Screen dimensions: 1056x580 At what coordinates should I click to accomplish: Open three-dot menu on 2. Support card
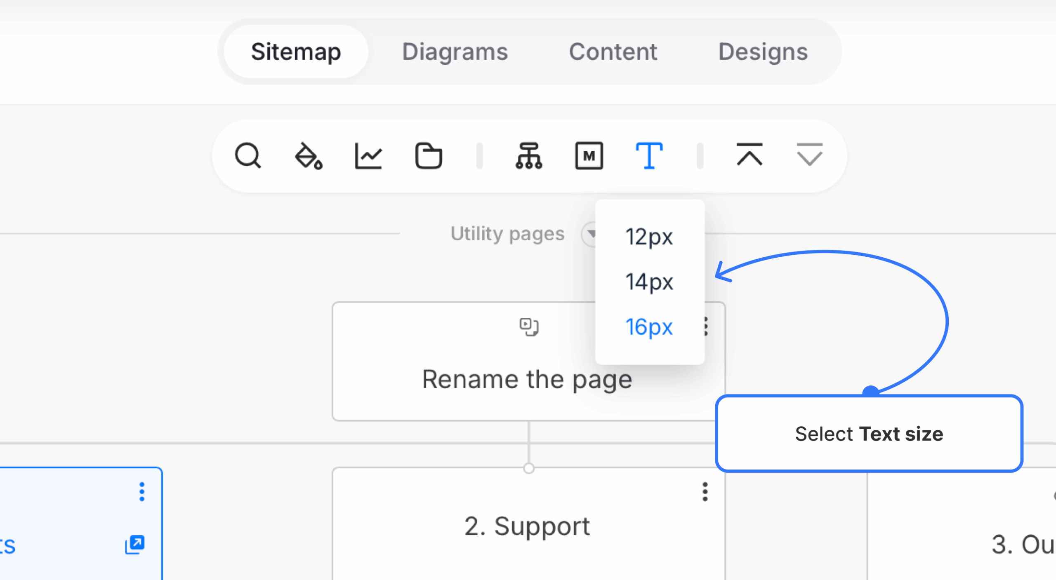click(705, 492)
